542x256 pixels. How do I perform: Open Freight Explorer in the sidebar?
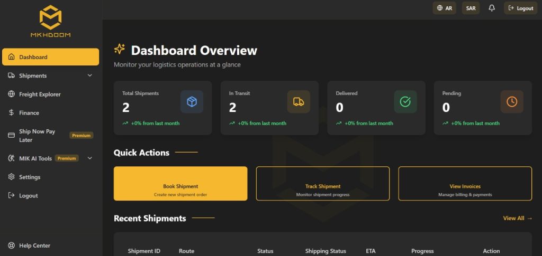point(40,94)
